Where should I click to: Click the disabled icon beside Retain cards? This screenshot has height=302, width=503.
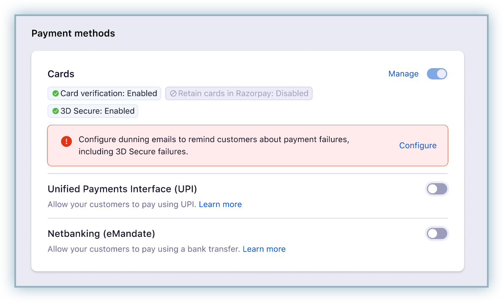coord(173,93)
